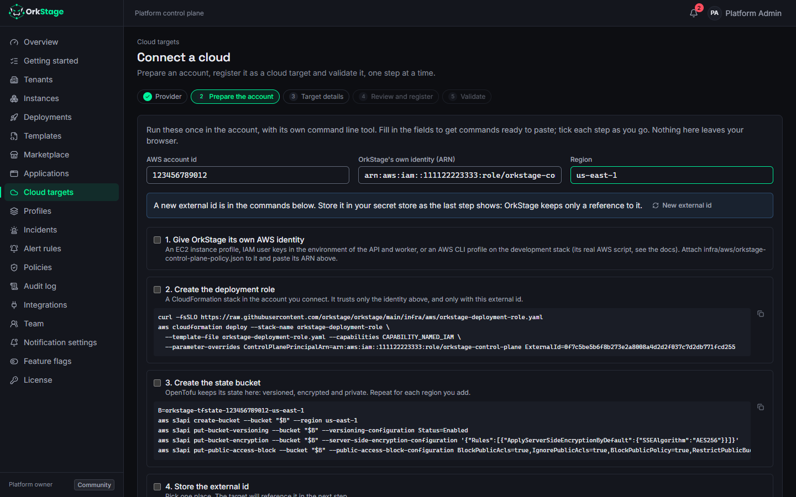The height and width of the screenshot is (497, 796).
Task: Click the Integrations plug icon
Action: pos(14,305)
